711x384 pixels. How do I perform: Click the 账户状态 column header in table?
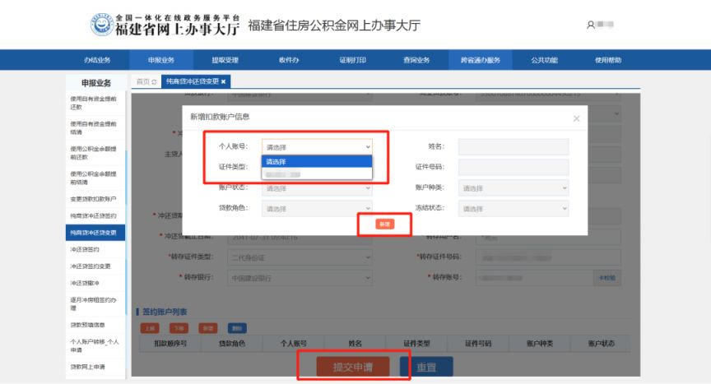pyautogui.click(x=602, y=344)
